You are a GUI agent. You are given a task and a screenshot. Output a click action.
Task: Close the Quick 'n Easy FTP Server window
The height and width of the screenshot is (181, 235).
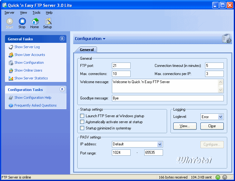click(230, 5)
